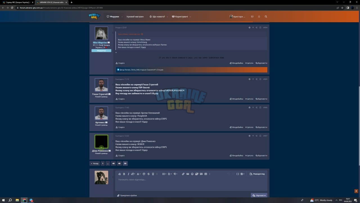This screenshot has width=360, height=203.
Task: Submit reply with the Відповісти button
Action: (x=259, y=195)
